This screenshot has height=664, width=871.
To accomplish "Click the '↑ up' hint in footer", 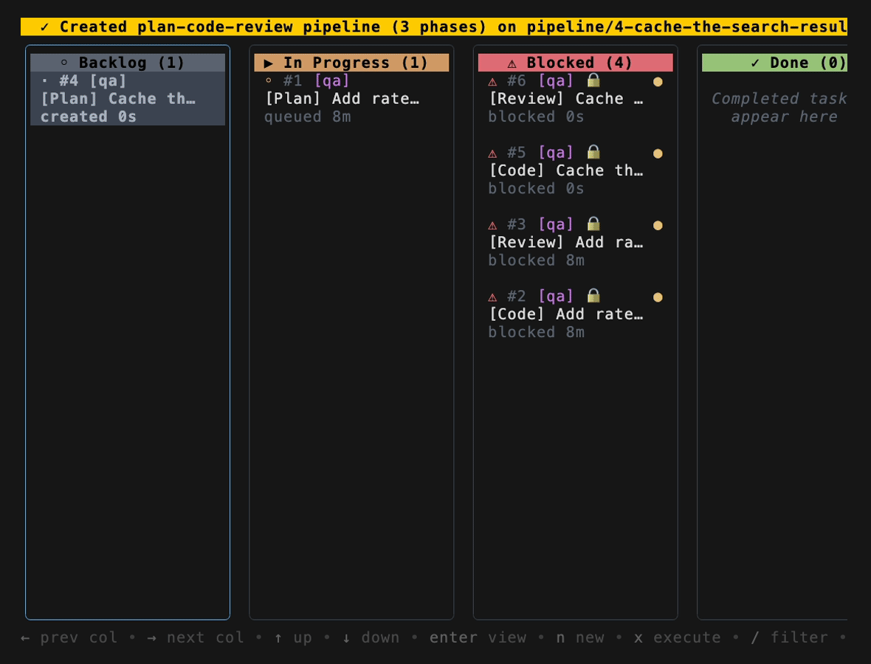I will click(x=293, y=637).
